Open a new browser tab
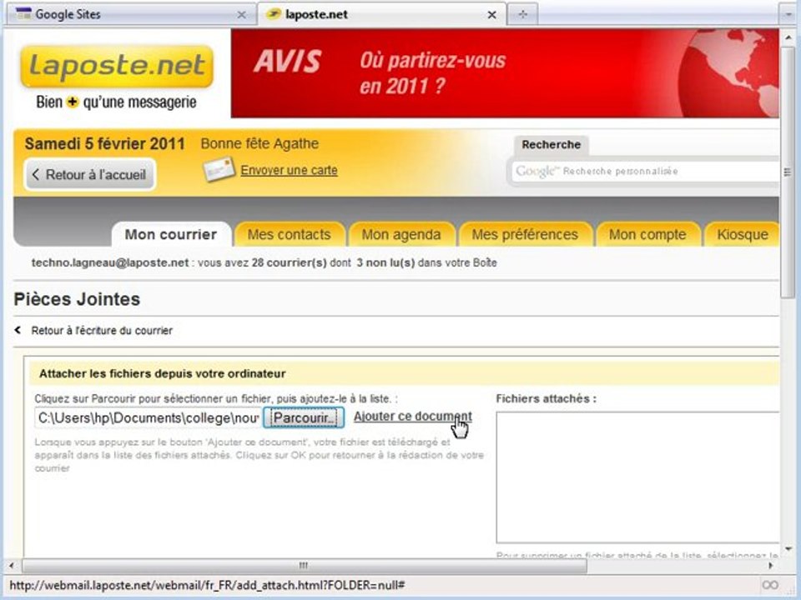 (x=522, y=14)
